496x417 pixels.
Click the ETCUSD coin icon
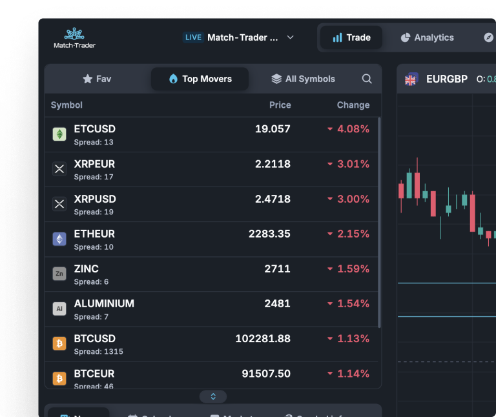59,134
